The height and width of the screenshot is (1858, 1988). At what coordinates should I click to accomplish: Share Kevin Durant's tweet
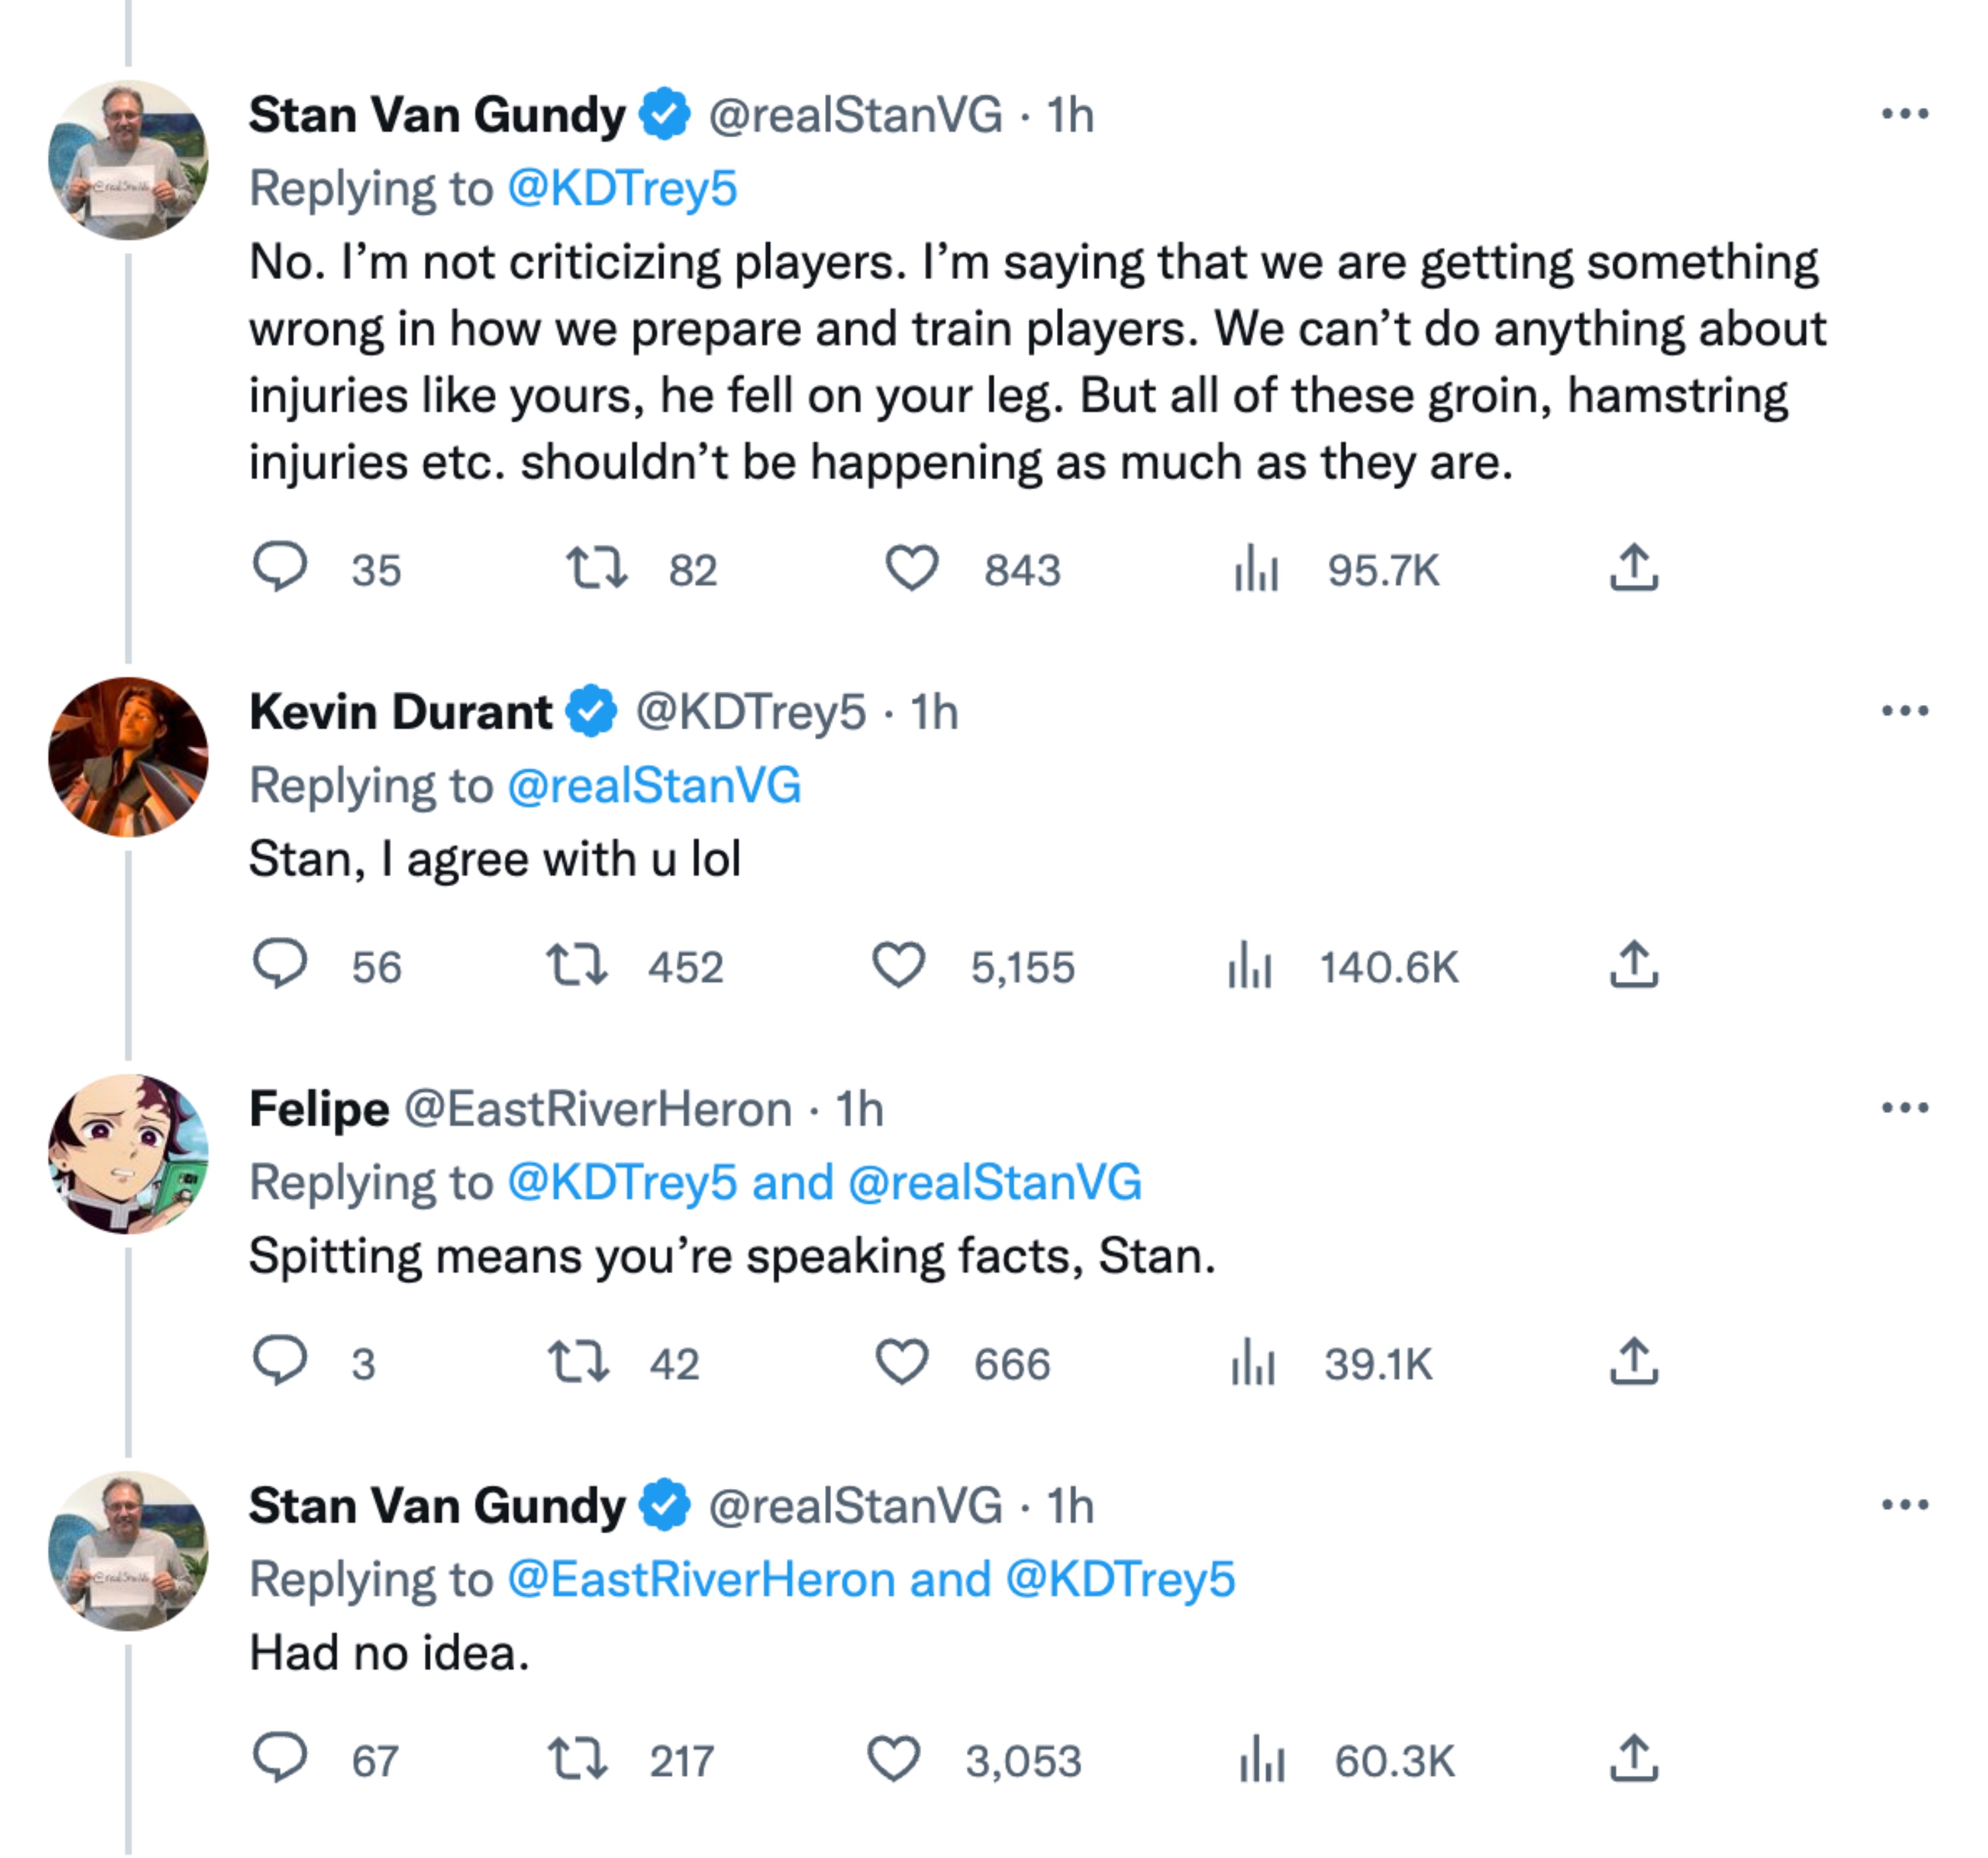pos(1633,965)
